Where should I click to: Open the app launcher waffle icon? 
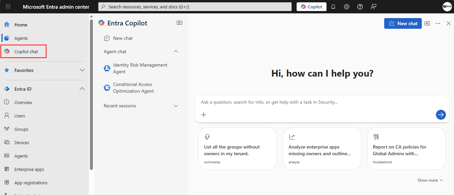[x=8, y=7]
